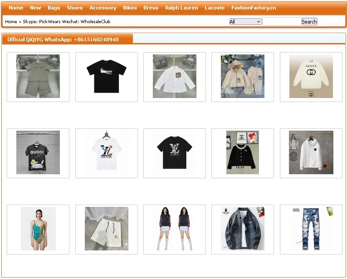Expand the All category dropdown
Screen dimensions: 347x279
pyautogui.click(x=245, y=22)
